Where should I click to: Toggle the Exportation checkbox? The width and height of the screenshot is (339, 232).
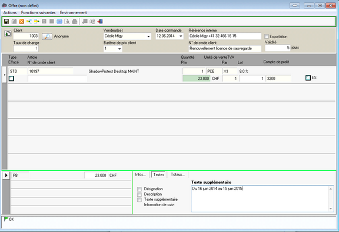[267, 36]
